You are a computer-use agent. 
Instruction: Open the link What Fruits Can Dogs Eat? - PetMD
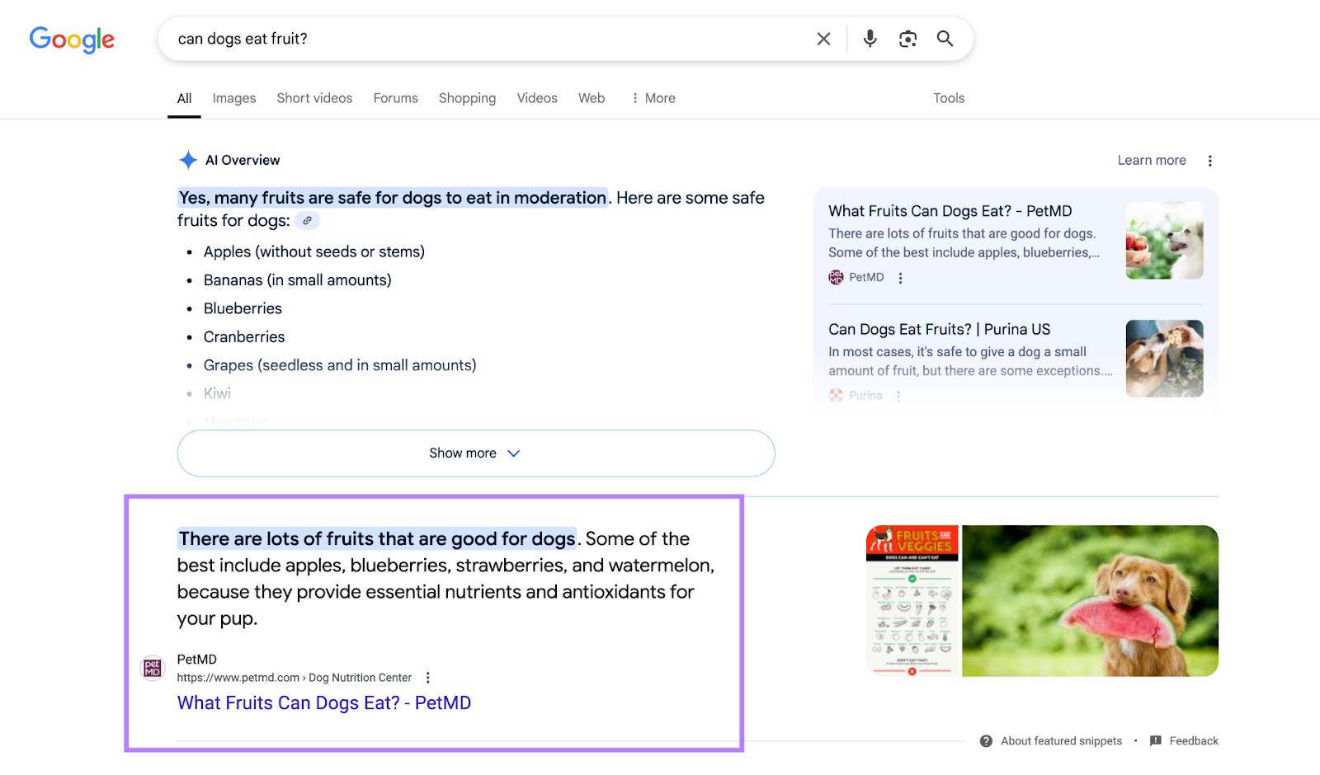pyautogui.click(x=323, y=702)
